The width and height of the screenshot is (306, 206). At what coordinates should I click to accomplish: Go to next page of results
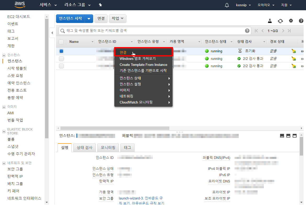click(x=283, y=31)
